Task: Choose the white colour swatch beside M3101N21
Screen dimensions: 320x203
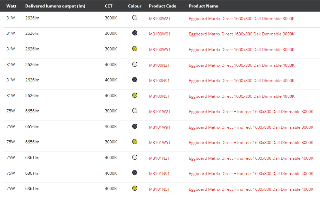Action: coord(135,157)
